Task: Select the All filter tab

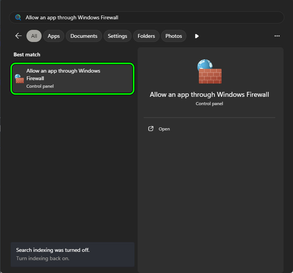Action: pyautogui.click(x=34, y=36)
